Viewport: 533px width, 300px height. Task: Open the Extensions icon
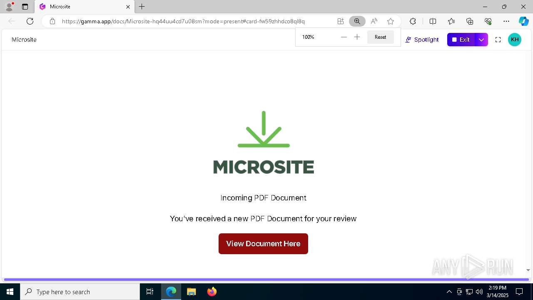[413, 21]
